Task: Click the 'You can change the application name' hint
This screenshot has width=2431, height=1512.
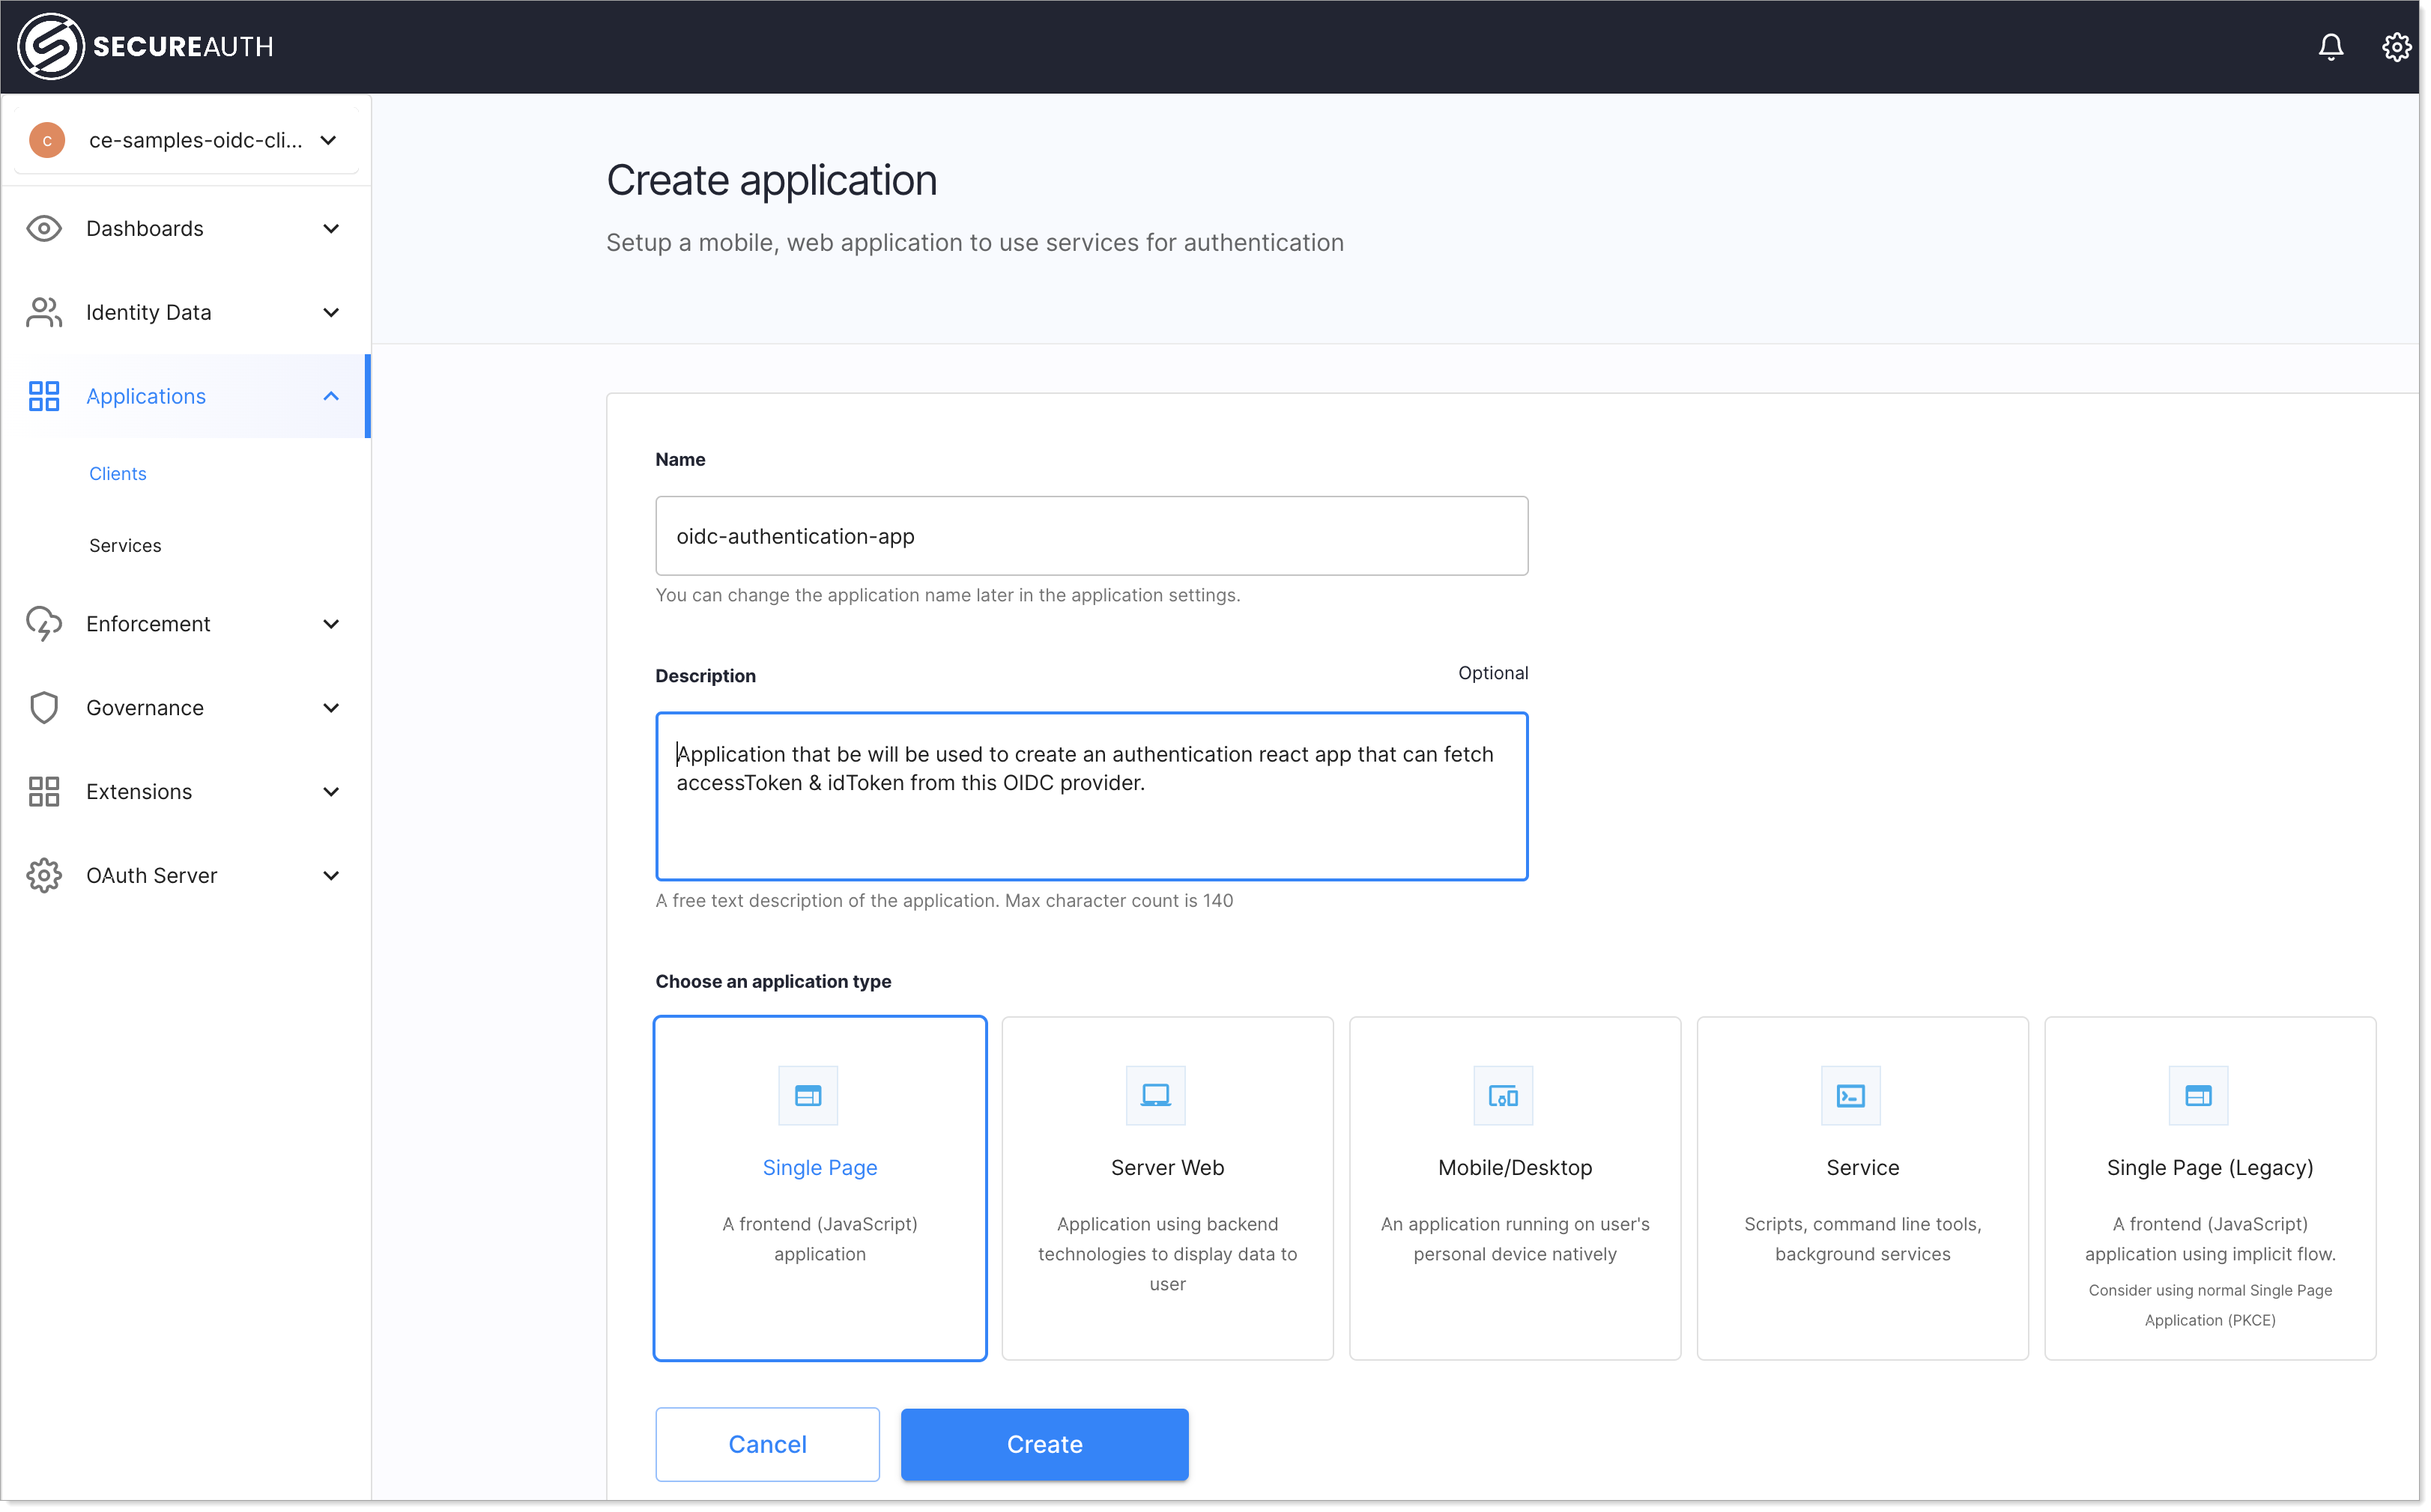Action: tap(948, 595)
